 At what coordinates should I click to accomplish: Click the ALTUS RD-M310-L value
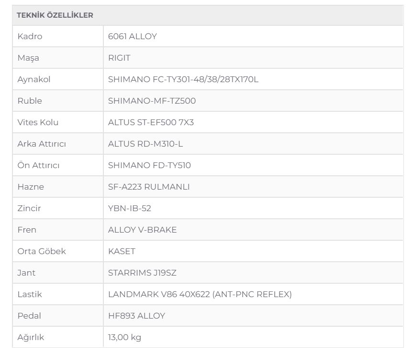pyautogui.click(x=145, y=144)
